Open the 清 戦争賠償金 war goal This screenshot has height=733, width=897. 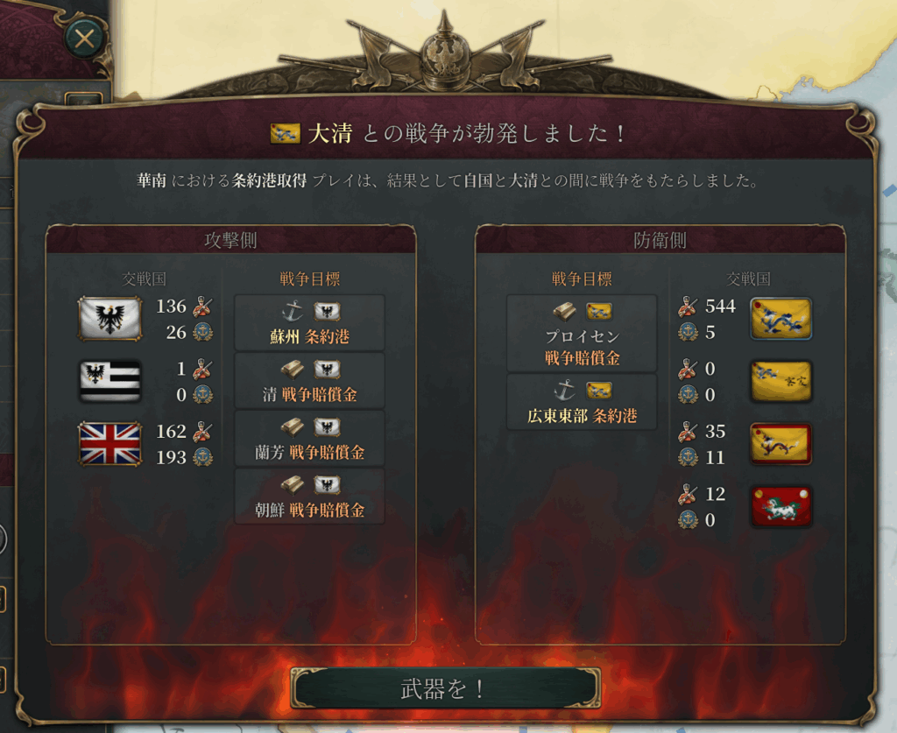(x=309, y=380)
